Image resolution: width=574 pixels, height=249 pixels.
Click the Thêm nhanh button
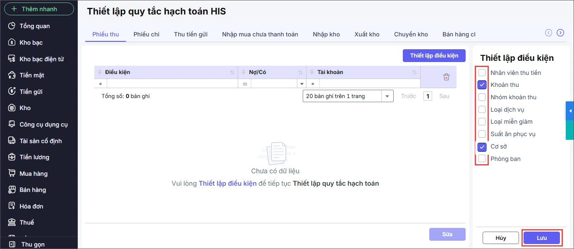pos(39,9)
